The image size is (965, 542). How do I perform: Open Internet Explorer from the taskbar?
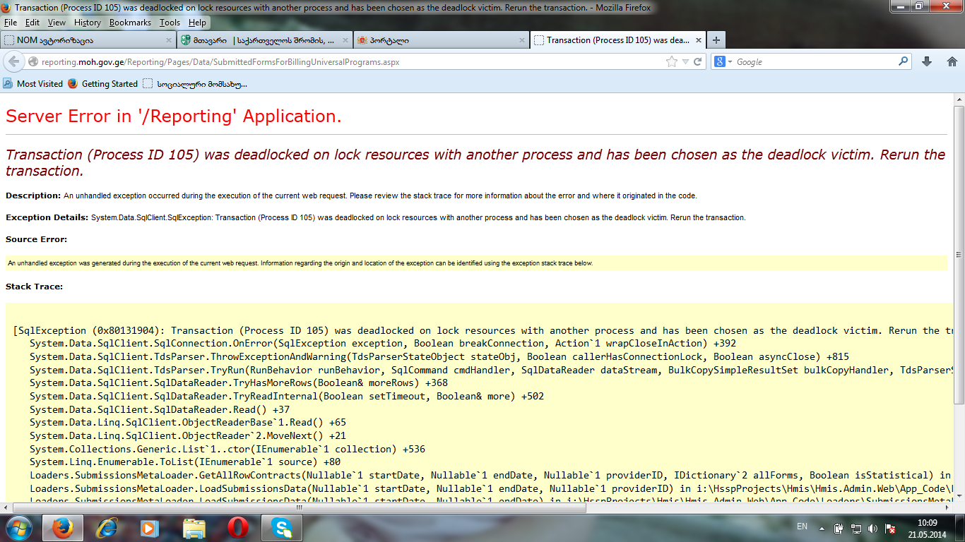[107, 527]
